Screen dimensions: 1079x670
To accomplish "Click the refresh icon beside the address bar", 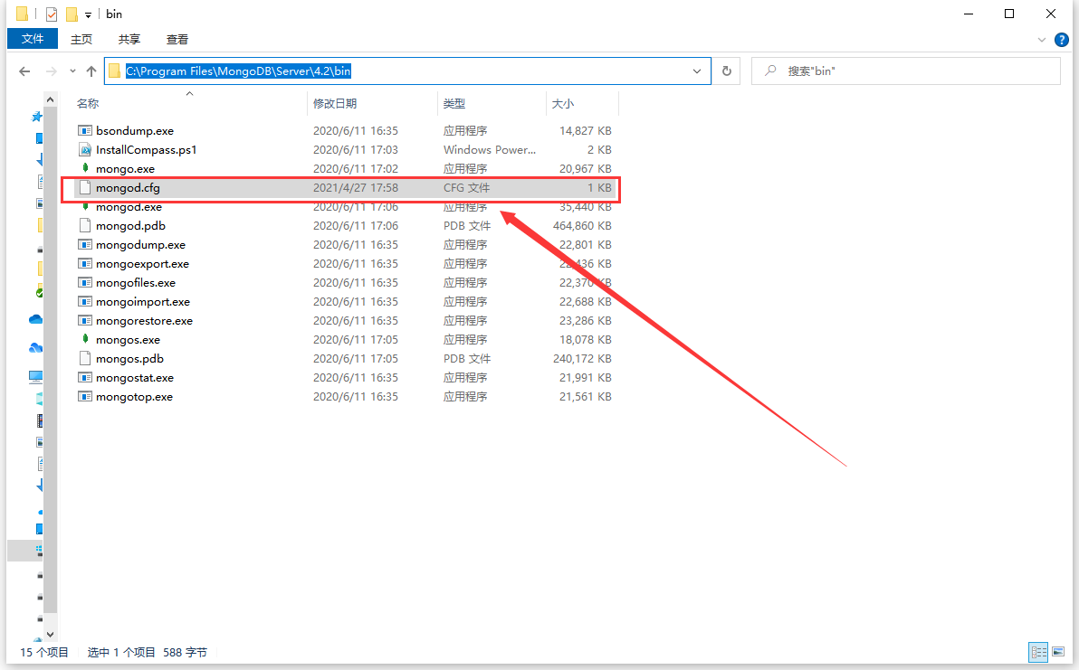I will click(x=728, y=71).
